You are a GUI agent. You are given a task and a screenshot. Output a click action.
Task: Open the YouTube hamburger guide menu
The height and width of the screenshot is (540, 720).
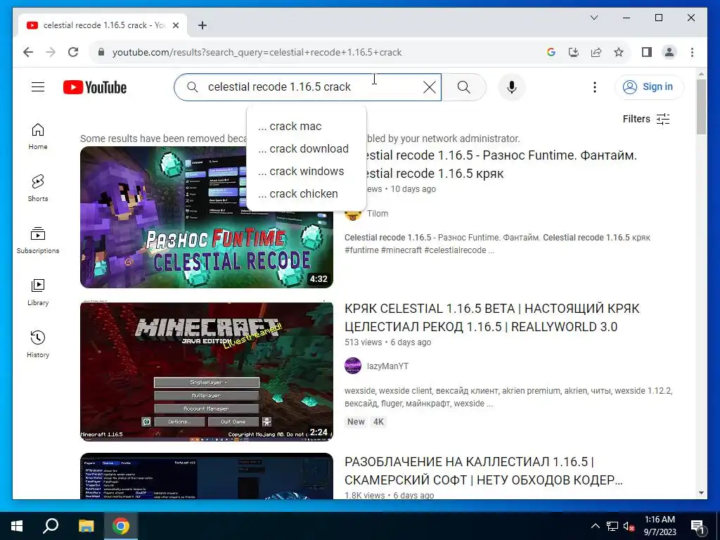38,86
